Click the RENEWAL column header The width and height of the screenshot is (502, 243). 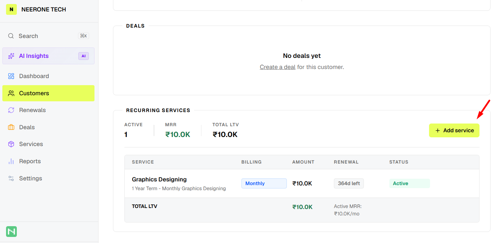coord(346,162)
